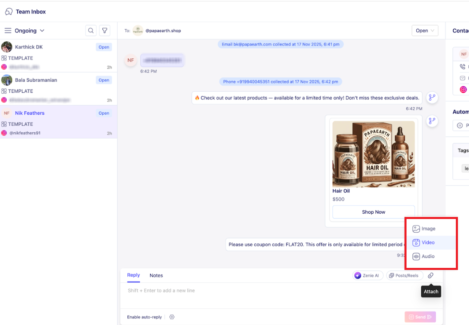Viewport: 469px width, 325px height.
Task: Choose Image from the attach menu
Action: pos(431,229)
